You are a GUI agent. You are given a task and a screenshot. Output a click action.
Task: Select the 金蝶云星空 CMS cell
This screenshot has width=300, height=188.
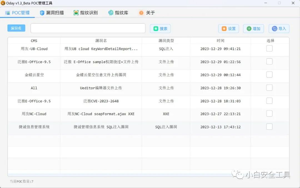[x=34, y=75]
